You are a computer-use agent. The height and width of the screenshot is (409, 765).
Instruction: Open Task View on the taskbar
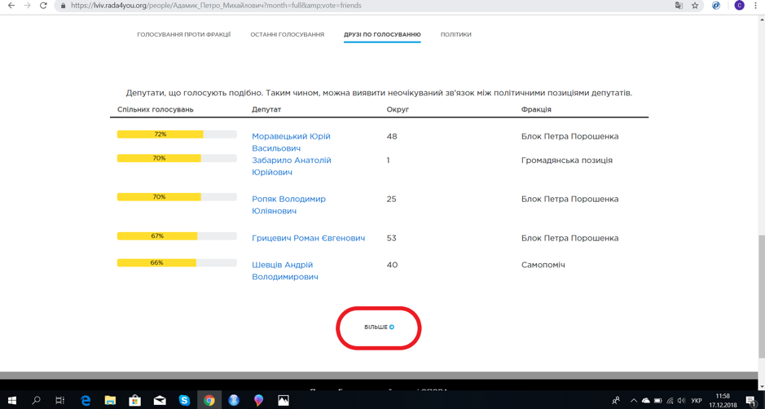[x=60, y=400]
